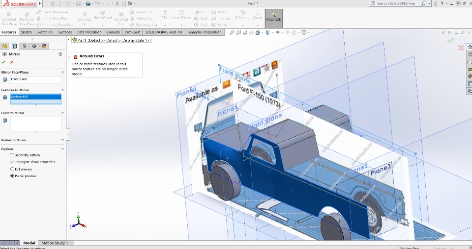Open the DimXpertManager tab icon
This screenshot has width=472, height=249.
pos(34,46)
